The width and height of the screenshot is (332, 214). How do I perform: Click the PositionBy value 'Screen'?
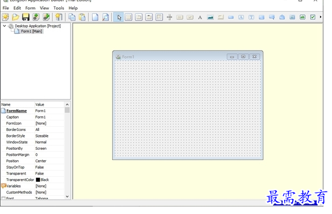click(41, 148)
